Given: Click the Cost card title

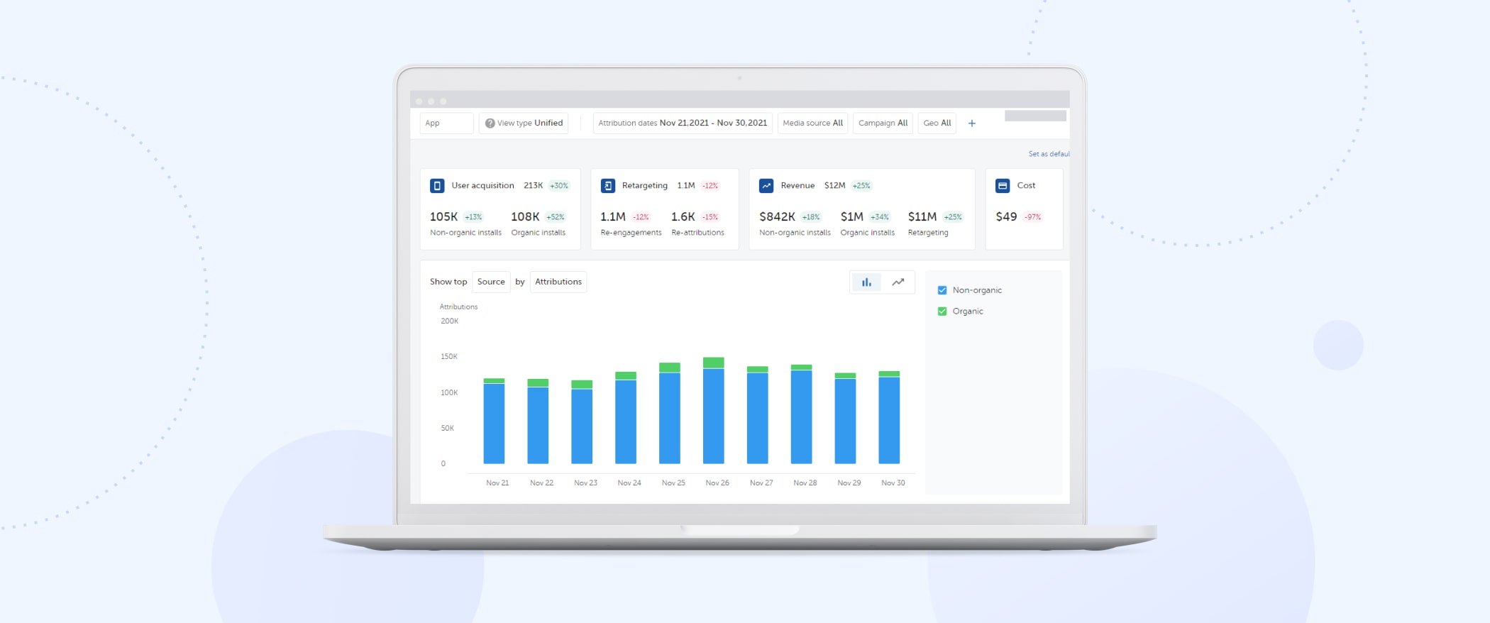Looking at the screenshot, I should (1026, 186).
